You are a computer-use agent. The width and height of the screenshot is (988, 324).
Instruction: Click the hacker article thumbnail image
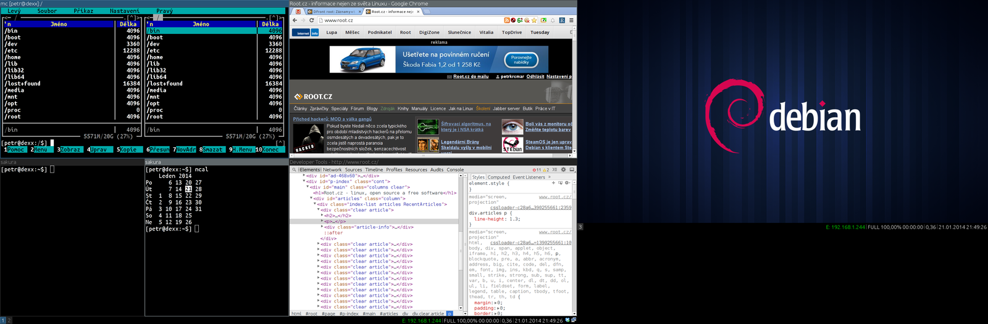[x=309, y=137]
